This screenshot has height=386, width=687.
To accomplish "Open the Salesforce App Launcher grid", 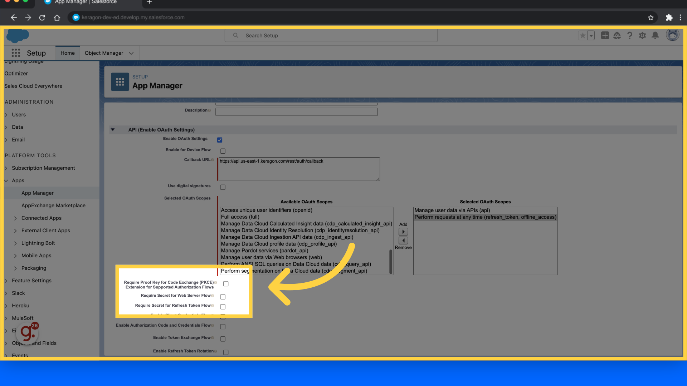I will (16, 53).
